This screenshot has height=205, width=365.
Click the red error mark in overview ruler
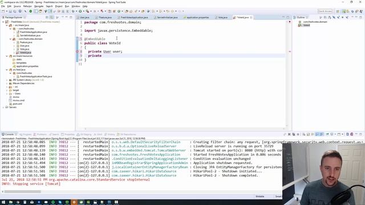point(290,51)
